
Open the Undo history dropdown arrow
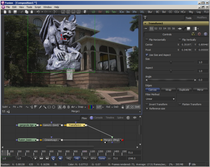pos(42,12)
